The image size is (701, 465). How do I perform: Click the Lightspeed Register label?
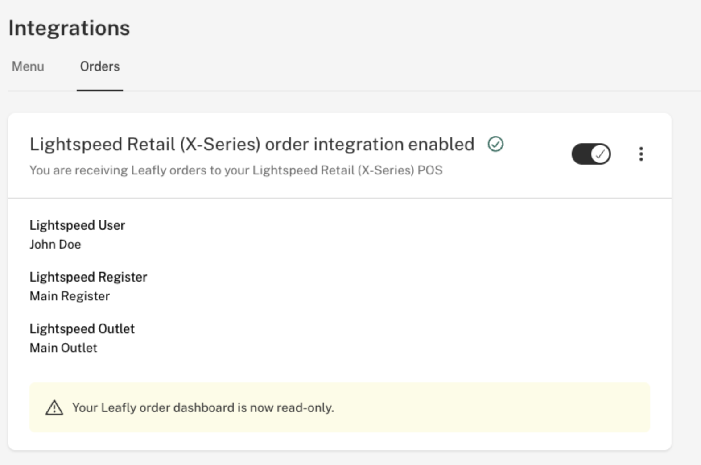pos(88,277)
